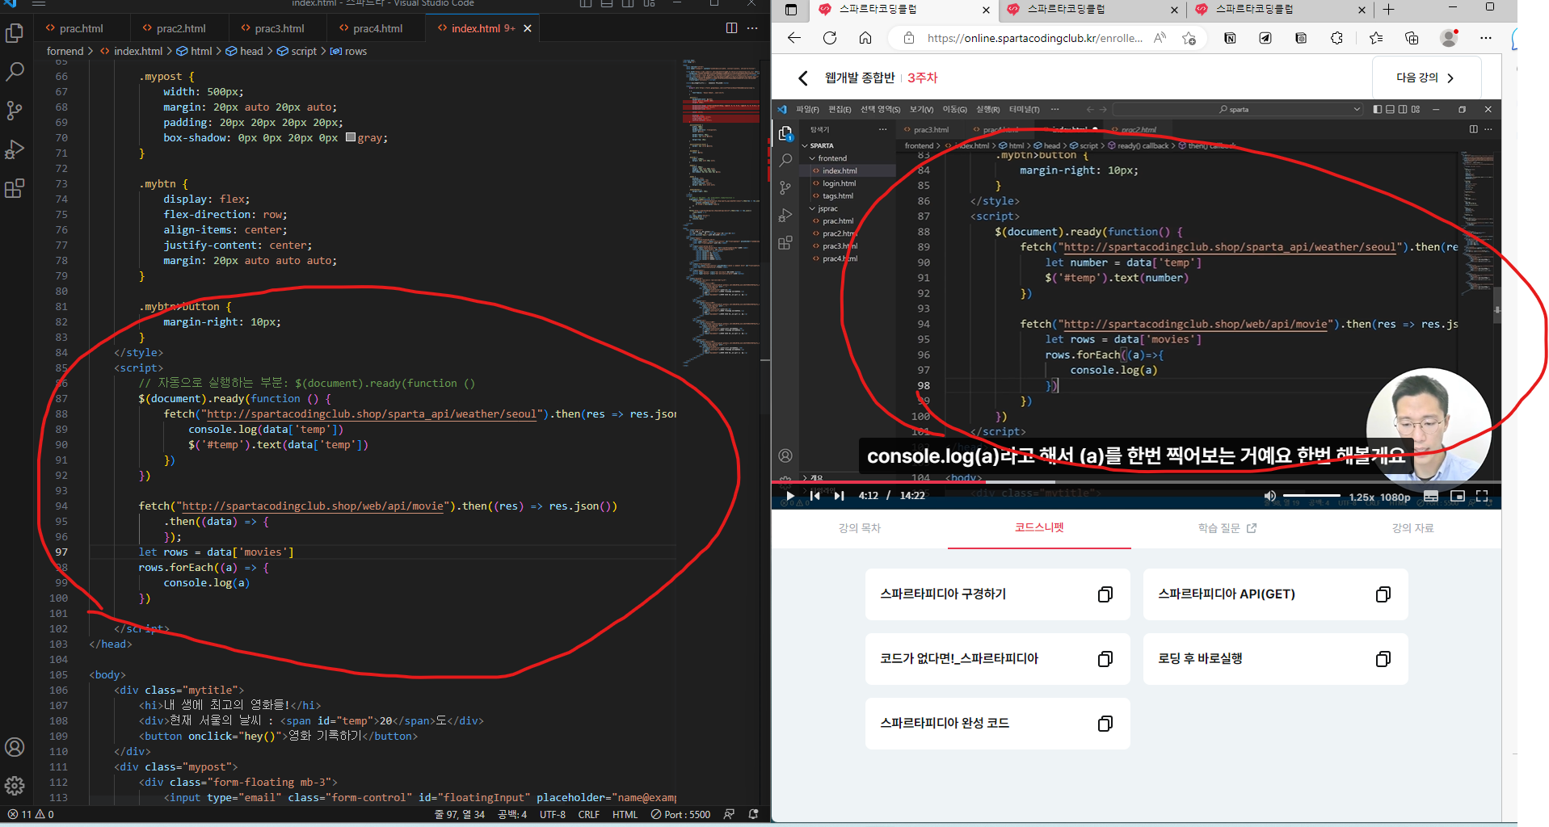
Task: Refresh the browser page
Action: click(x=830, y=38)
